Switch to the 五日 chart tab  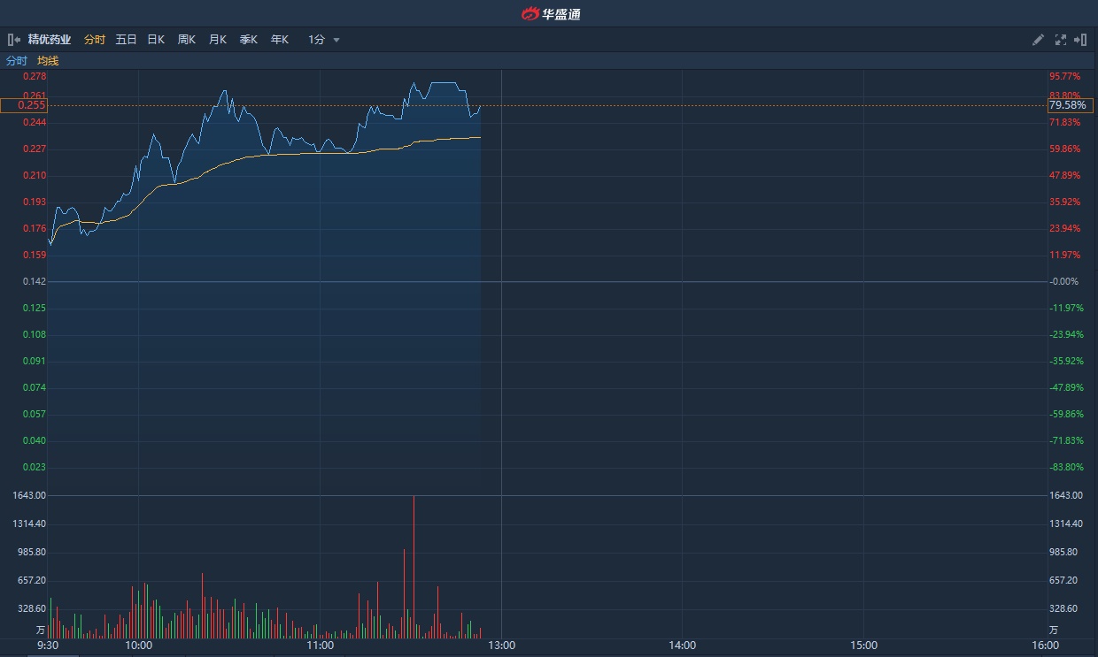click(126, 40)
